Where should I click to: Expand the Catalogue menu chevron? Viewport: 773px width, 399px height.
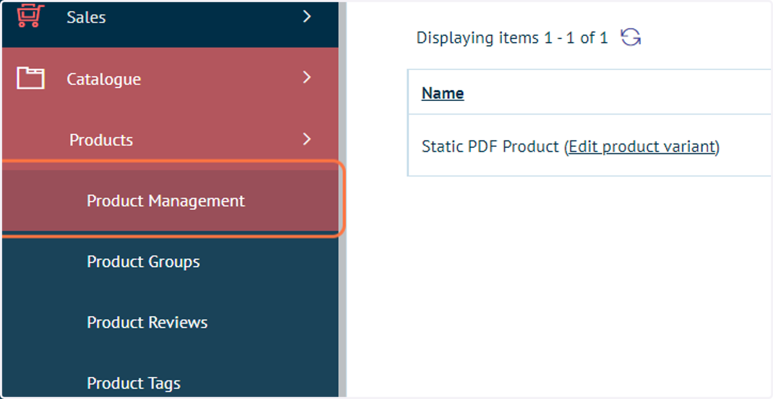[x=307, y=78]
